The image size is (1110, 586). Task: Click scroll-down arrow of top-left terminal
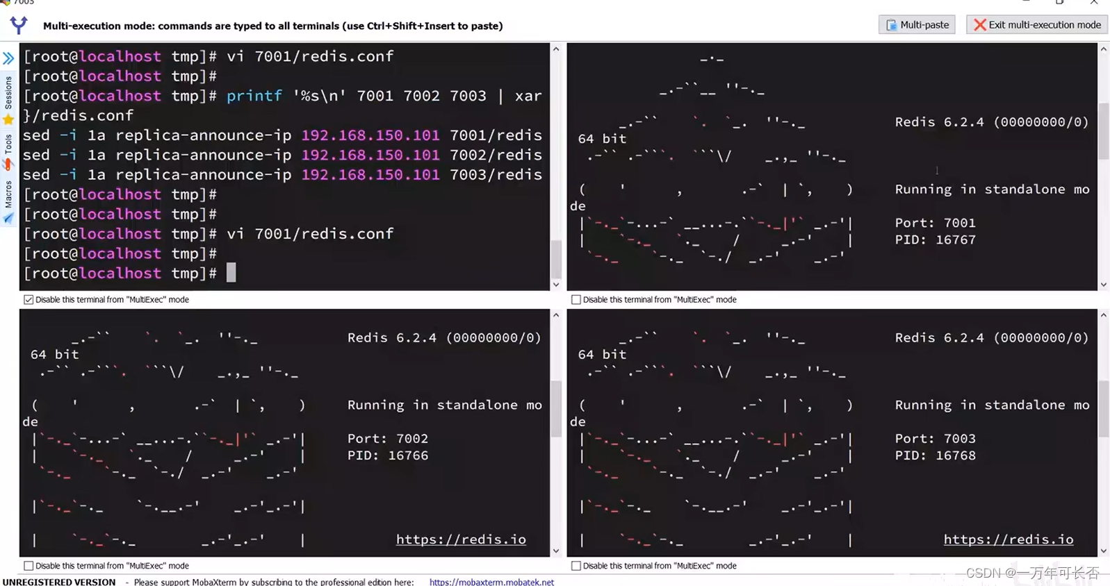(556, 285)
